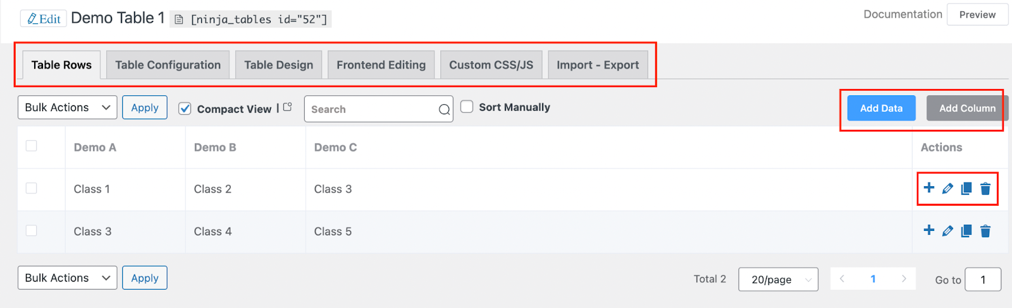1012x308 pixels.
Task: Disable the Compact View checkbox
Action: [x=185, y=109]
